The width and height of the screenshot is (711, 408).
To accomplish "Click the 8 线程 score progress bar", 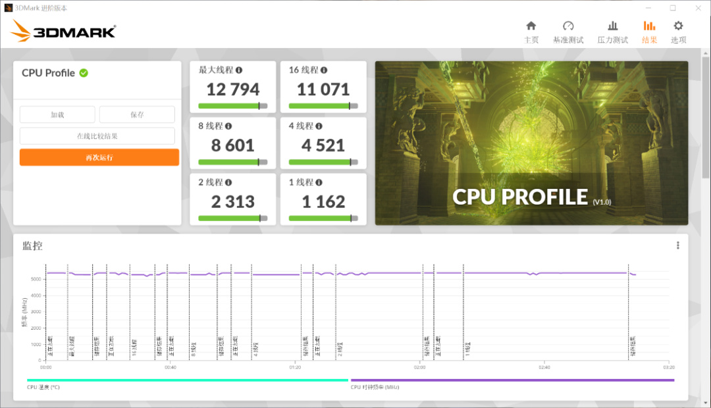I will 232,163.
